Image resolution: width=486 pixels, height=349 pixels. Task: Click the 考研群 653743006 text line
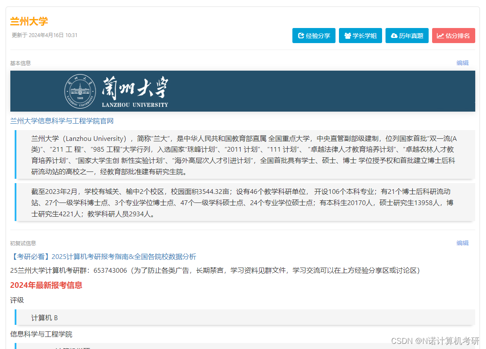tap(215, 271)
